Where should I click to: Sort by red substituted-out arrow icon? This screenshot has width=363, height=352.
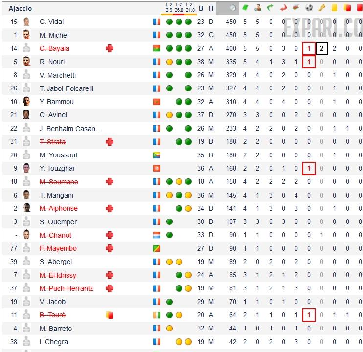point(283,8)
